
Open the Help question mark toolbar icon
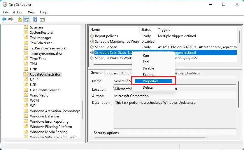pos(36,19)
